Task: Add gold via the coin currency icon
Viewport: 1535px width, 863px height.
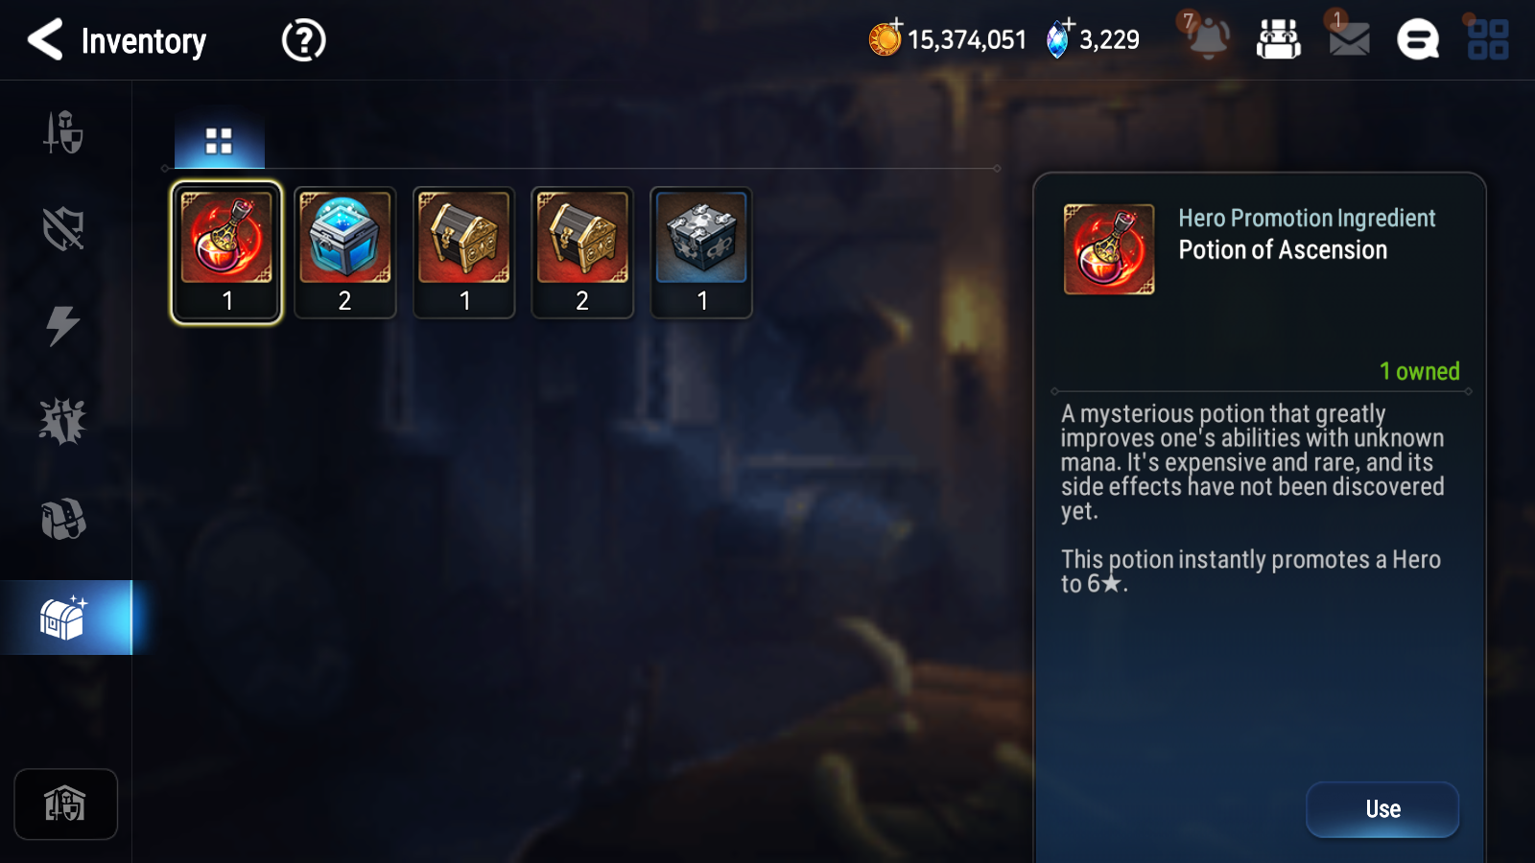Action: point(885,38)
